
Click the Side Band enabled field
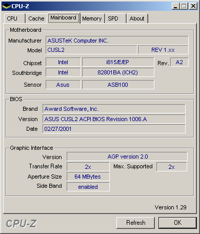88,187
